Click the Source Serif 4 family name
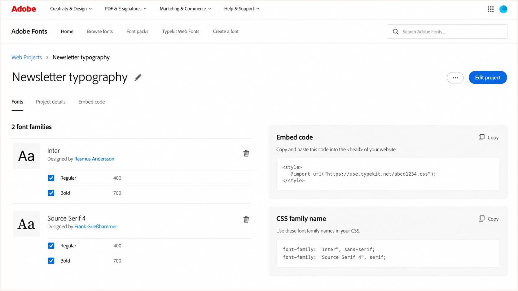 pyautogui.click(x=66, y=218)
